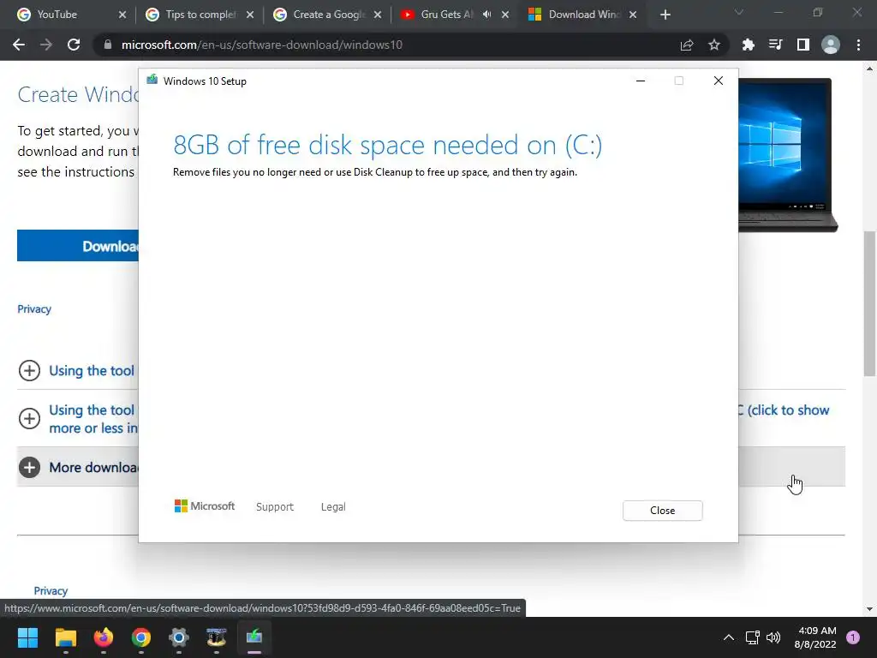This screenshot has height=658, width=877.
Task: Expand the first 'Using the tool' section
Action: 30,370
